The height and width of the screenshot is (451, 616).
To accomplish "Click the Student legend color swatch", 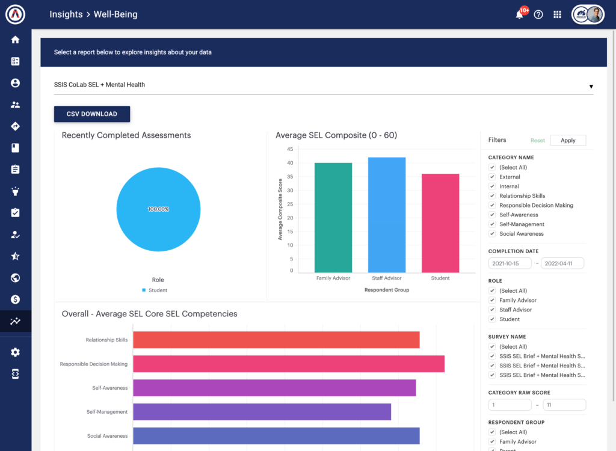I will point(144,290).
